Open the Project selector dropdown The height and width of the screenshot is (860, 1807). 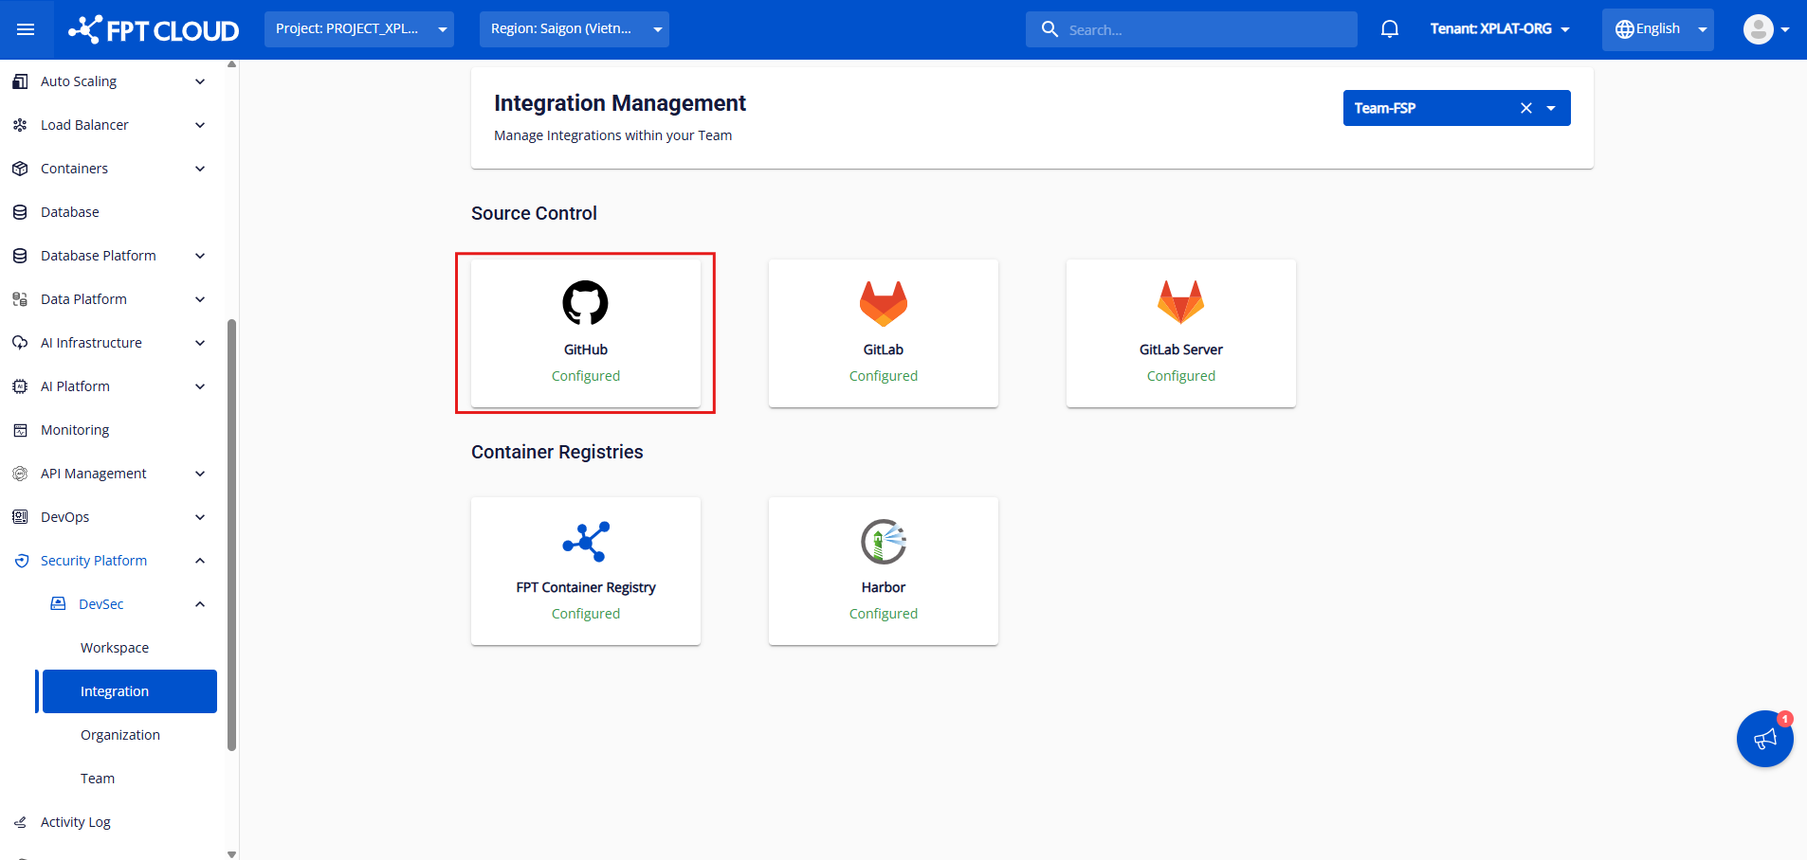358,29
